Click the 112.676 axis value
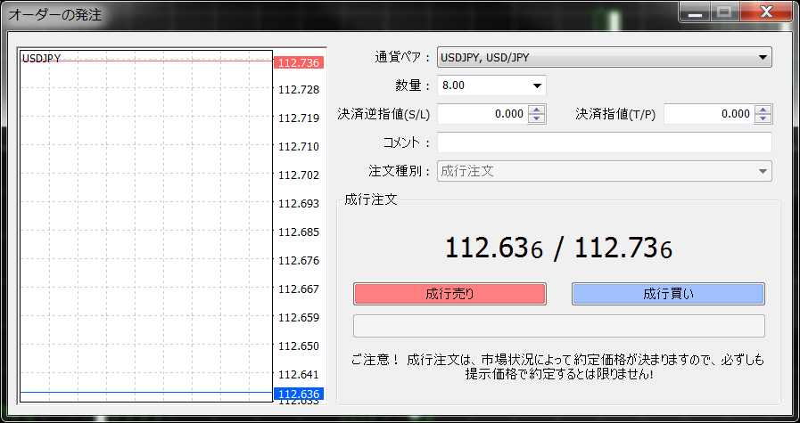This screenshot has height=423, width=800. pos(299,261)
